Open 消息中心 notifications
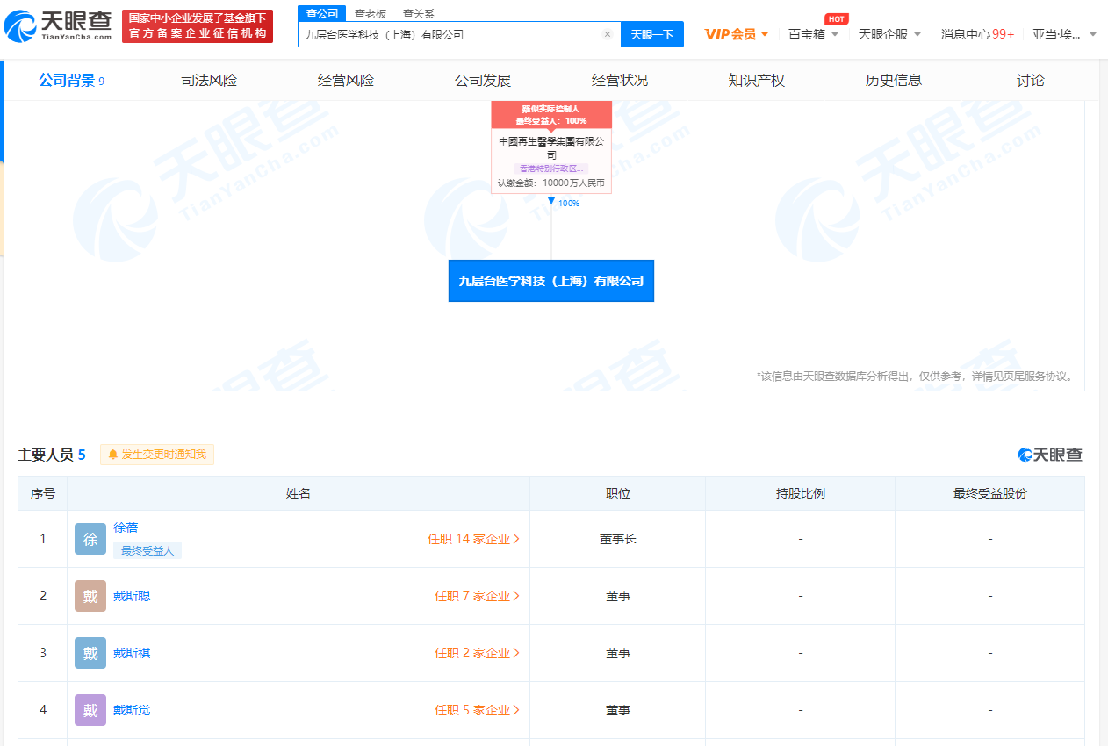 tap(977, 34)
